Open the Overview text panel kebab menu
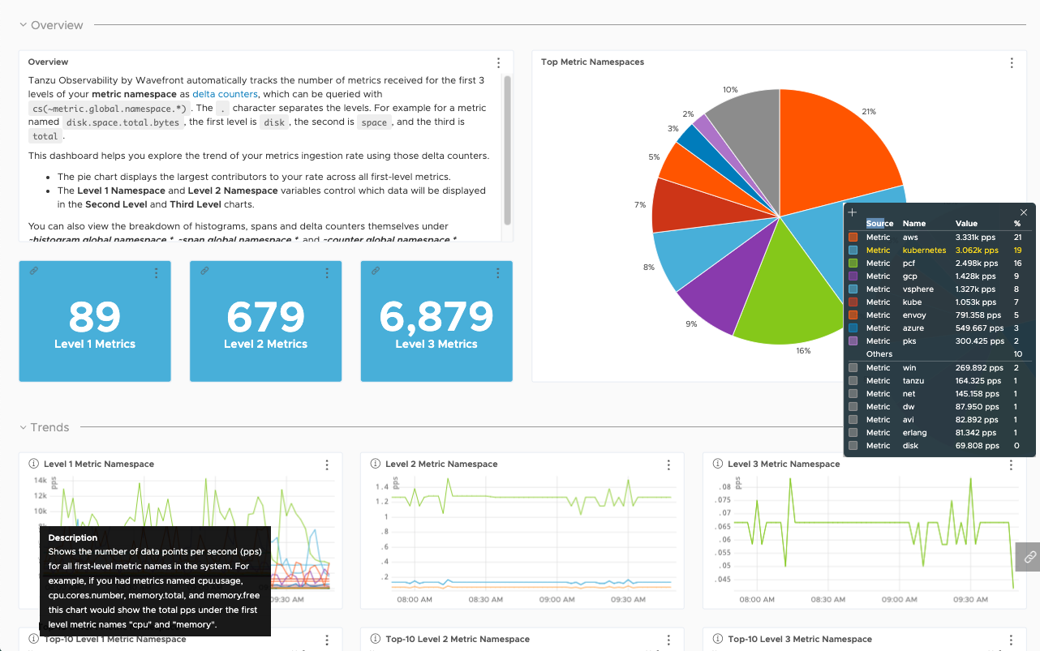The height and width of the screenshot is (651, 1040). point(499,62)
